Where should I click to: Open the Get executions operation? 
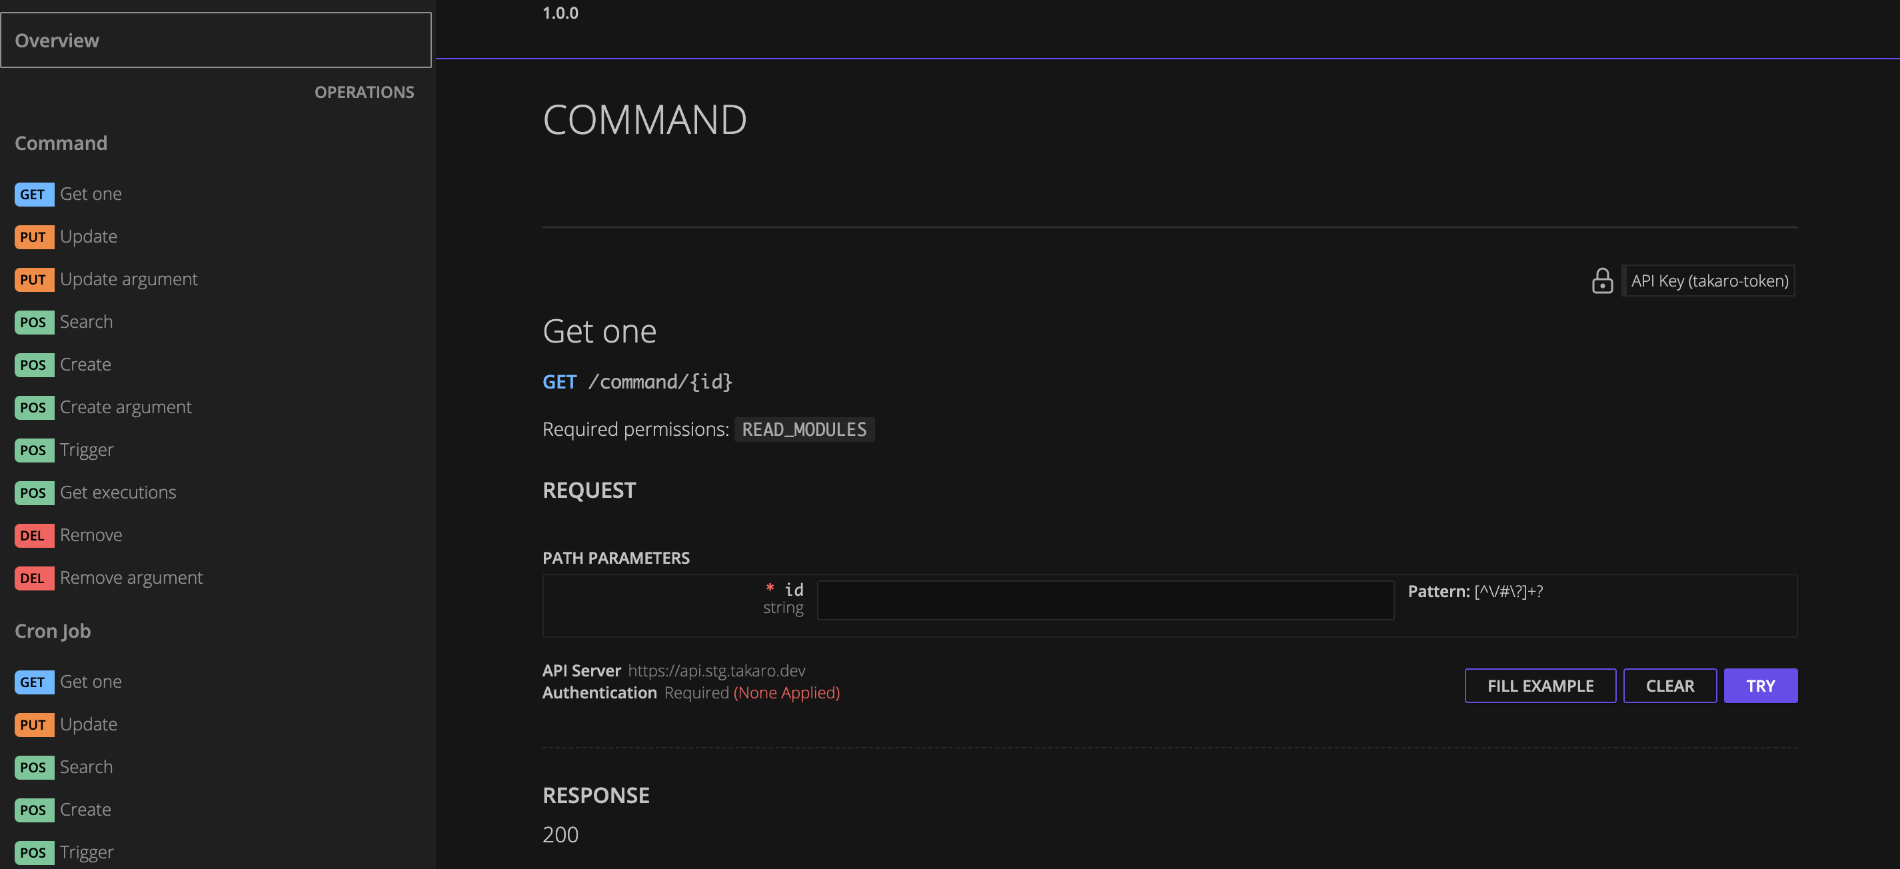[x=118, y=492]
